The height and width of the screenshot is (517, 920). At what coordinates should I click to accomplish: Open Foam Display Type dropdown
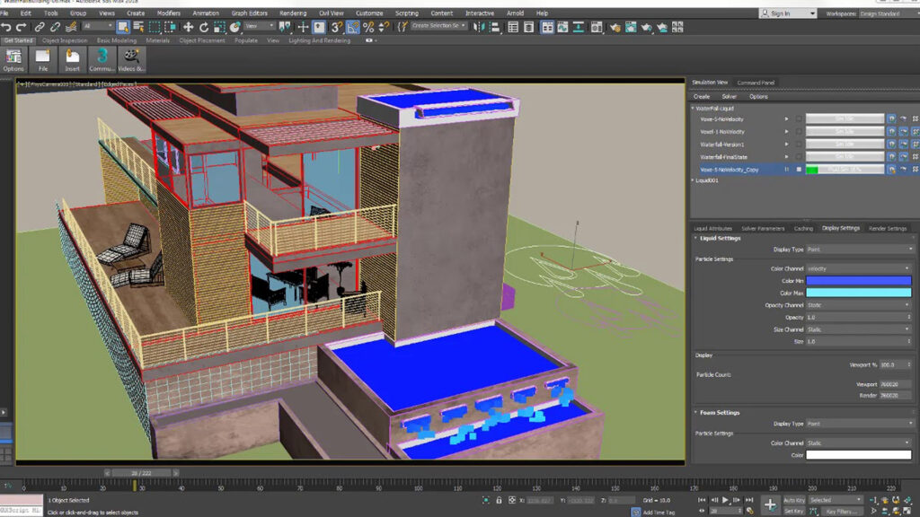click(860, 424)
